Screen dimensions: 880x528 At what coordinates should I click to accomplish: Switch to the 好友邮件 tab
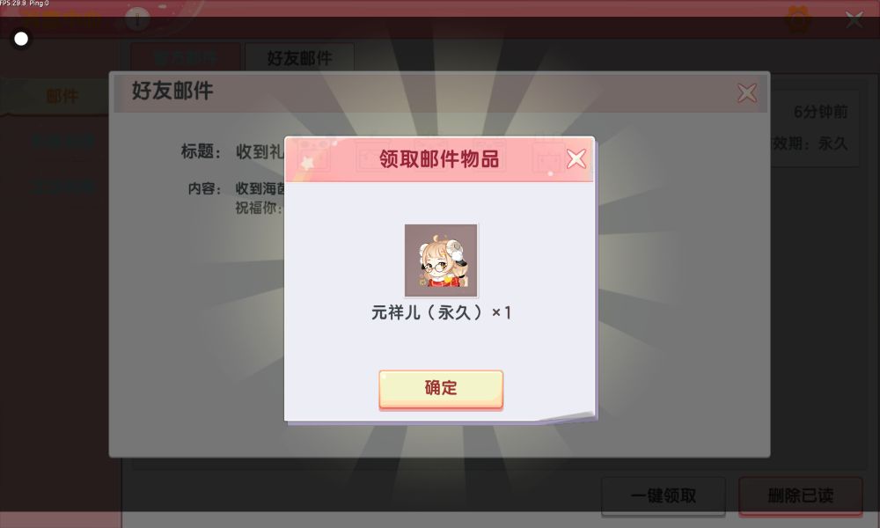(x=300, y=57)
